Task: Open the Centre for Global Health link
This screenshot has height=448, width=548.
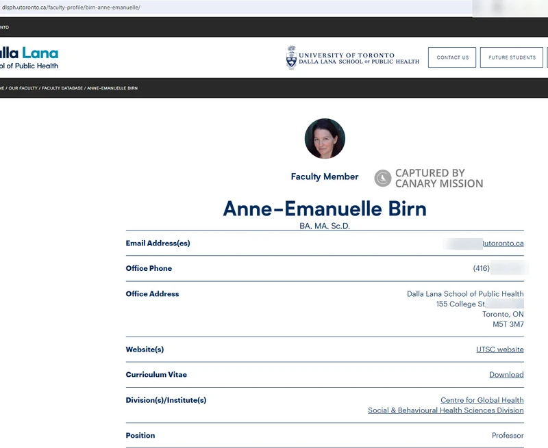Action: (481, 398)
